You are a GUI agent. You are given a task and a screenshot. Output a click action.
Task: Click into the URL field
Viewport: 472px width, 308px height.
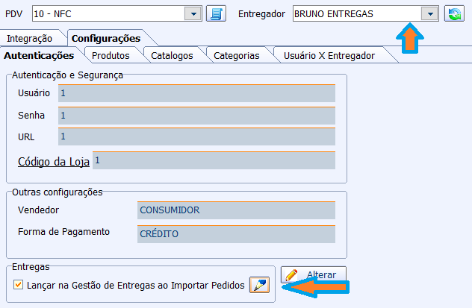tap(196, 137)
